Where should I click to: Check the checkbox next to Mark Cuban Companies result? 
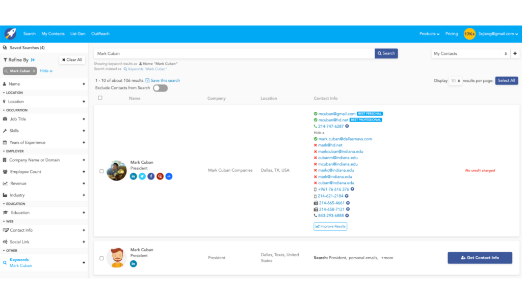pos(101,171)
